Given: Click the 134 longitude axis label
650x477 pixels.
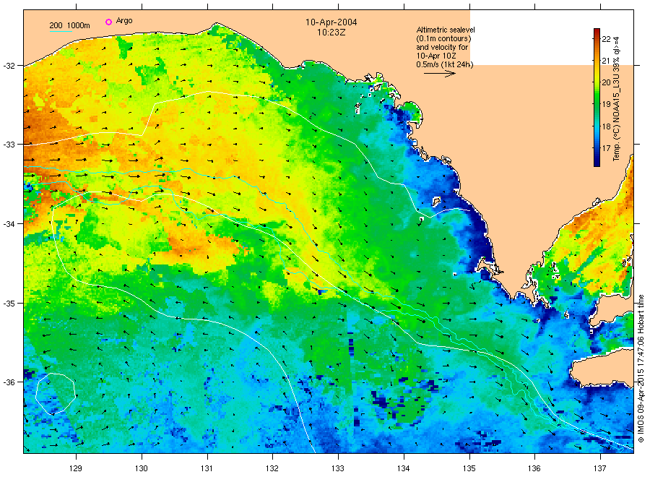Looking at the screenshot, I should 404,468.
